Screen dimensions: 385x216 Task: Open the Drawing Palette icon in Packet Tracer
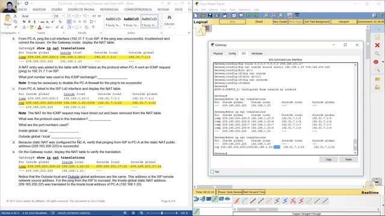[x=289, y=16]
